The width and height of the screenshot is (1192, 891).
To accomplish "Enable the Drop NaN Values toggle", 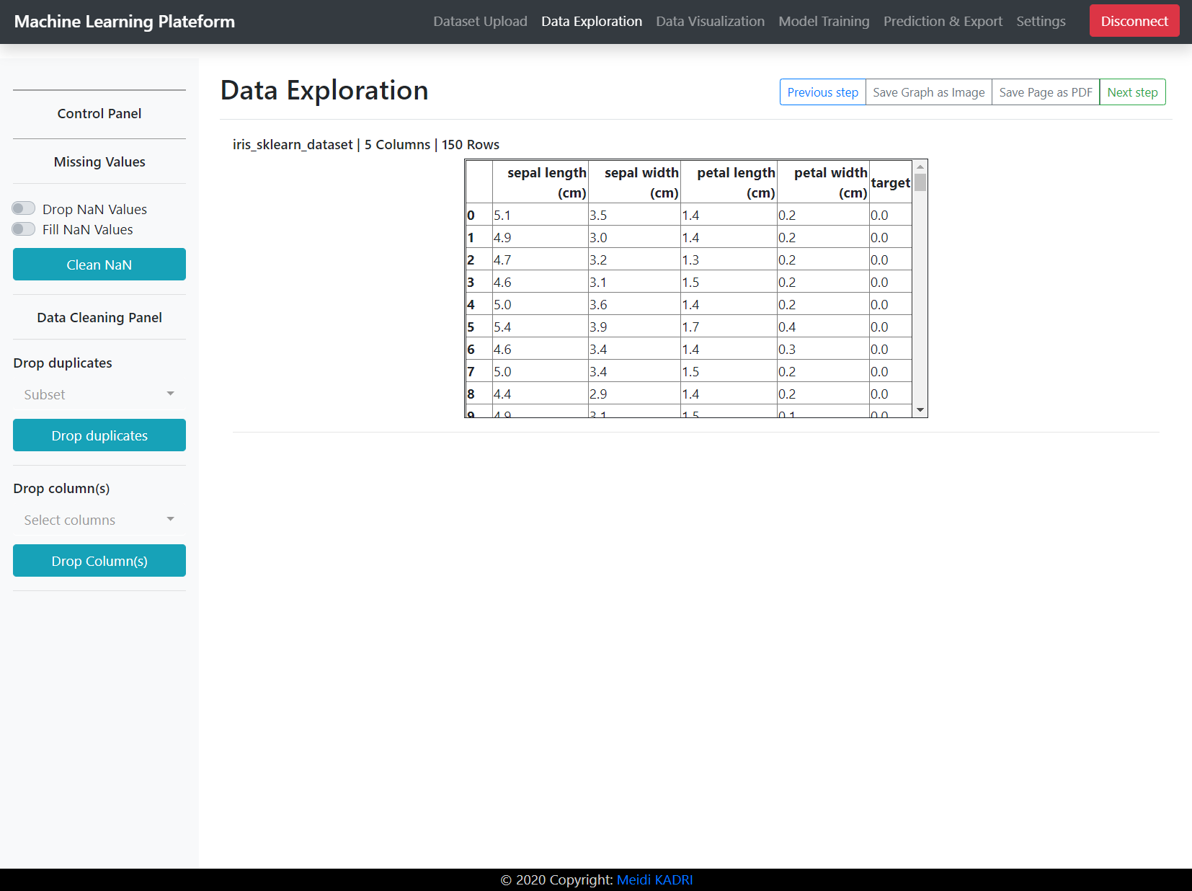I will pyautogui.click(x=23, y=208).
